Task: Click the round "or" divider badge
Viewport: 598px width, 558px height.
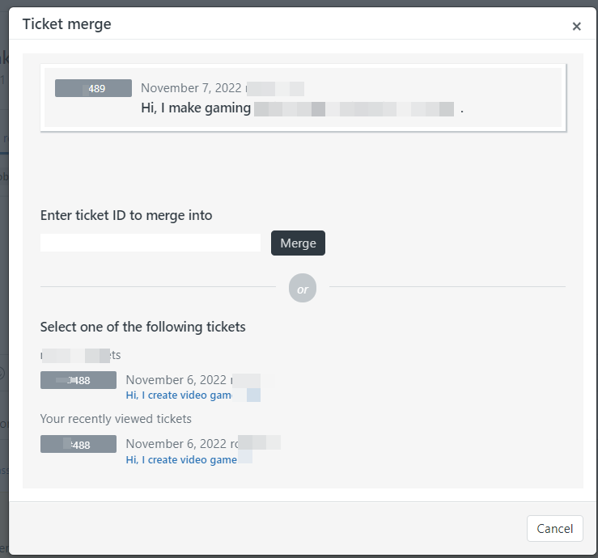Action: [303, 288]
